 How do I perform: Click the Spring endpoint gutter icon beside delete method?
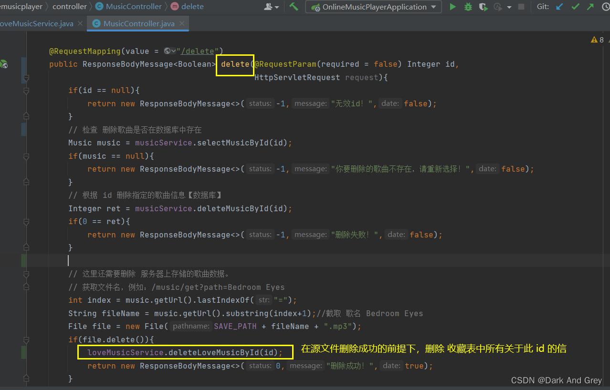click(4, 64)
